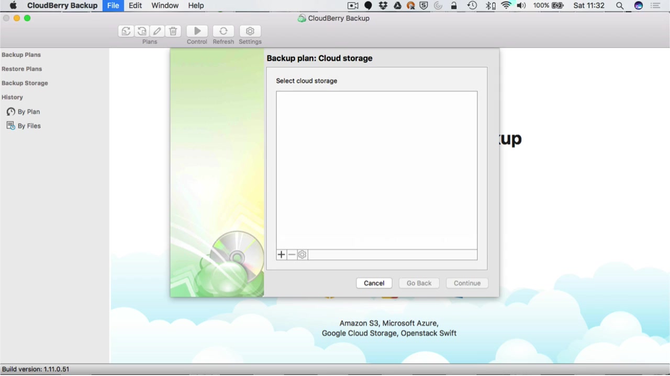This screenshot has width=670, height=376.
Task: Open Time Machine menu bar icon
Action: [x=472, y=6]
